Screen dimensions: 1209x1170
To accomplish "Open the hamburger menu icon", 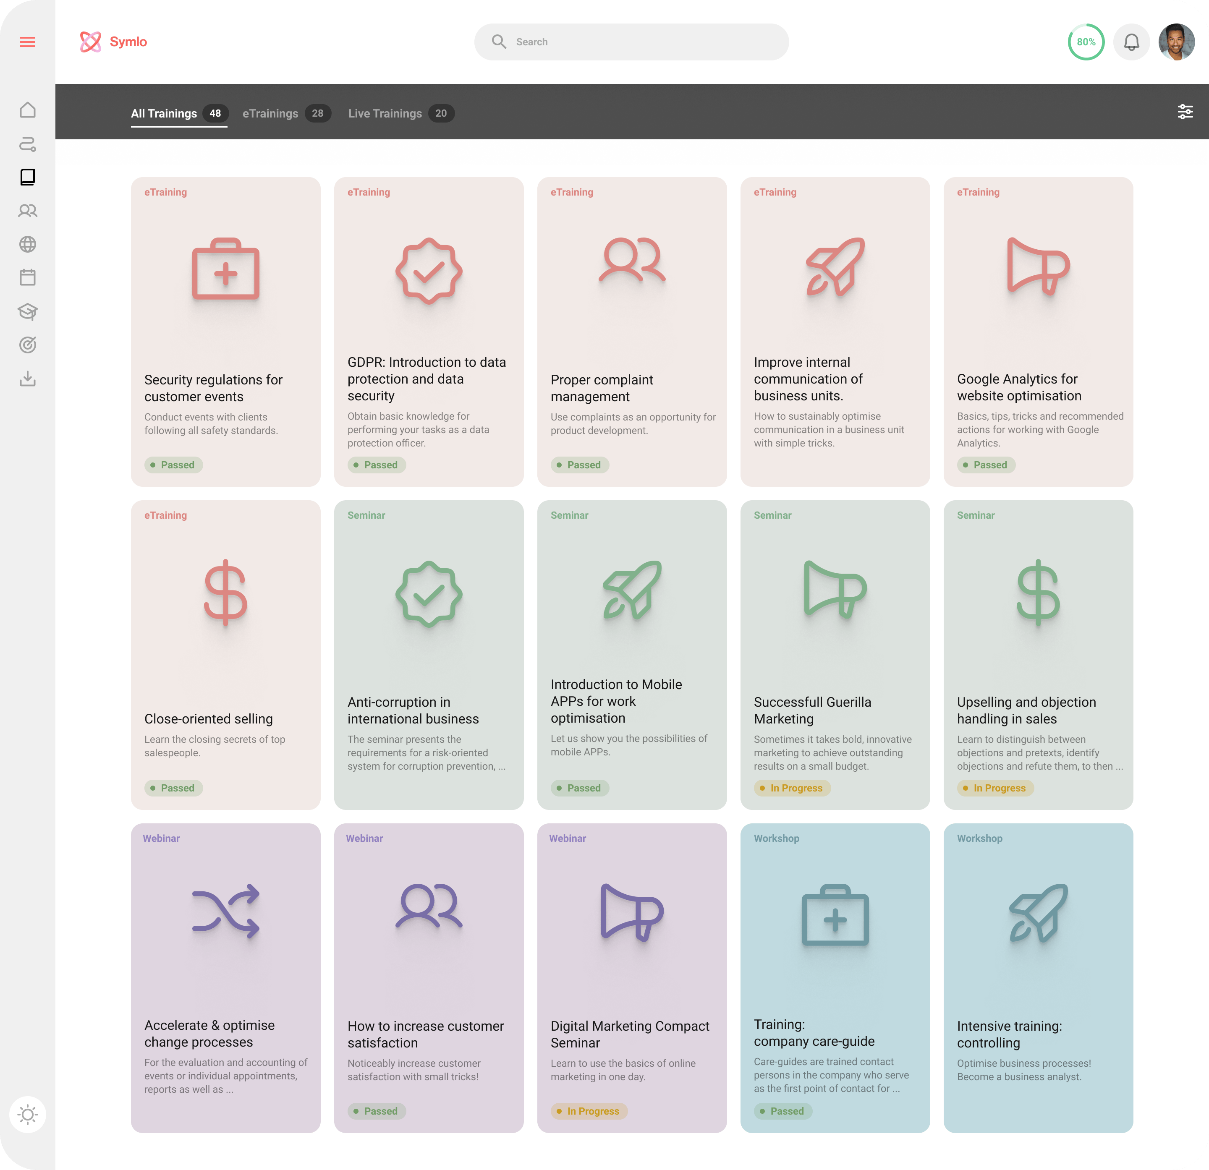I will coord(28,42).
